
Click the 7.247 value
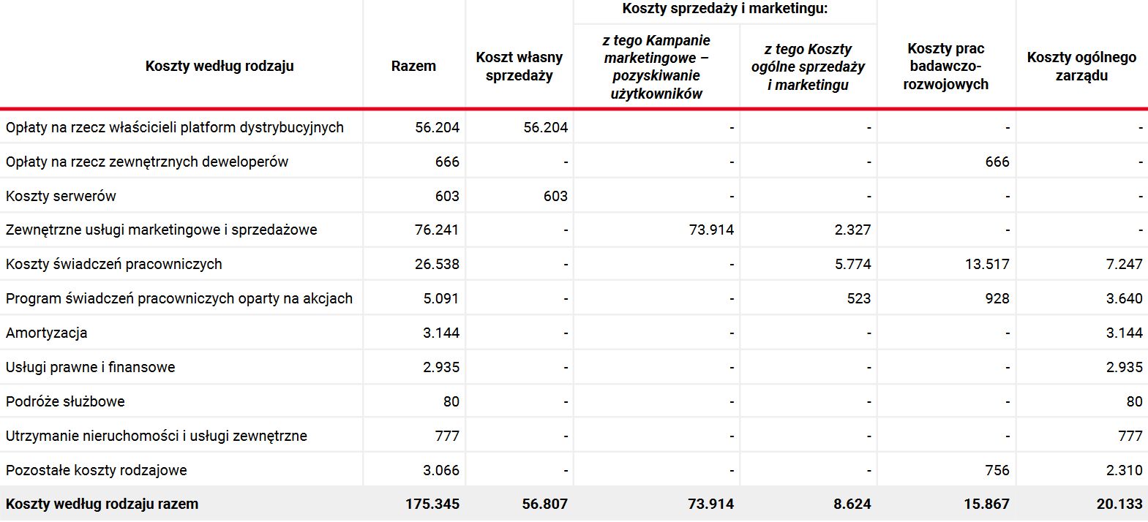1124,264
